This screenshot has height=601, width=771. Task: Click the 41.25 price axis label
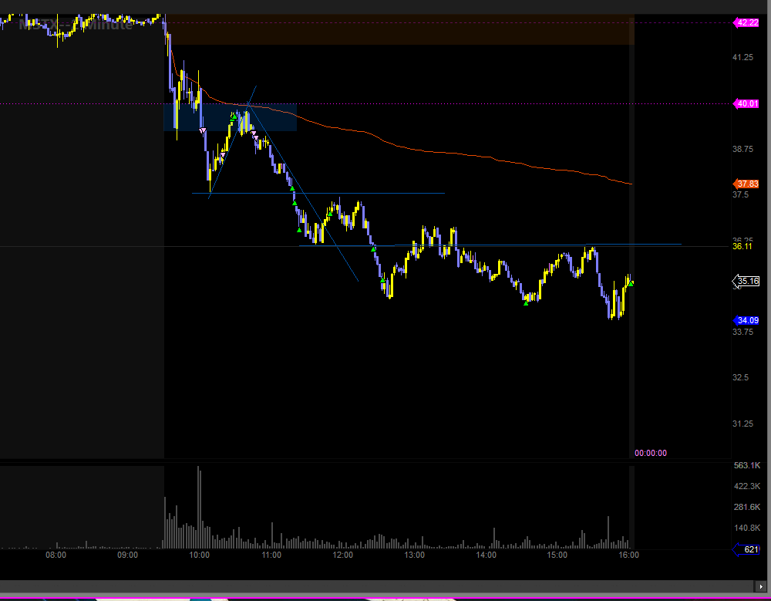(742, 58)
